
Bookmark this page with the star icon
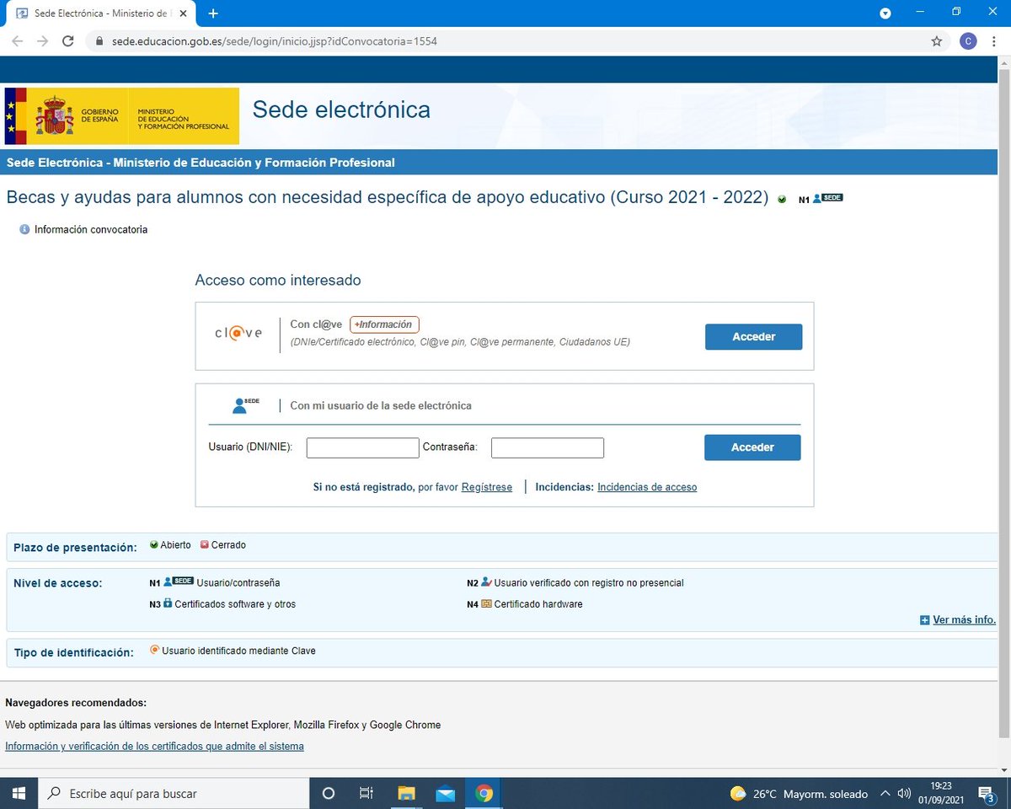pos(936,41)
